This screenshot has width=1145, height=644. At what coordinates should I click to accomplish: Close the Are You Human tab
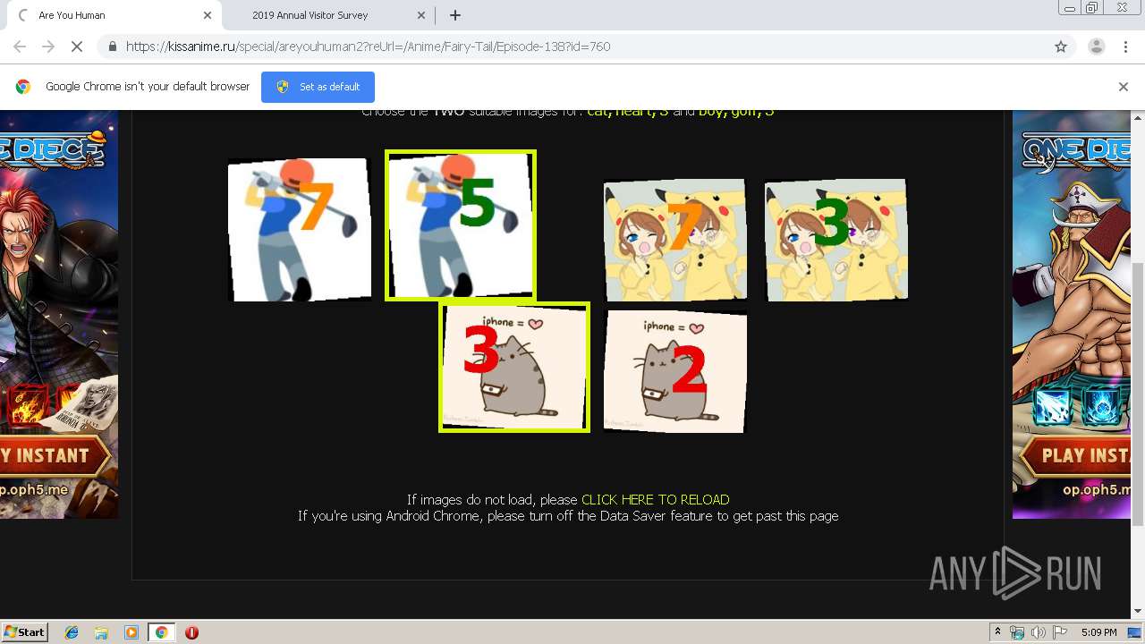coord(208,15)
